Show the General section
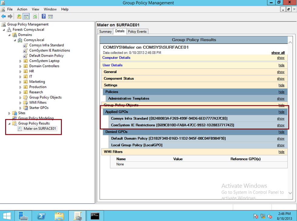 281,72
